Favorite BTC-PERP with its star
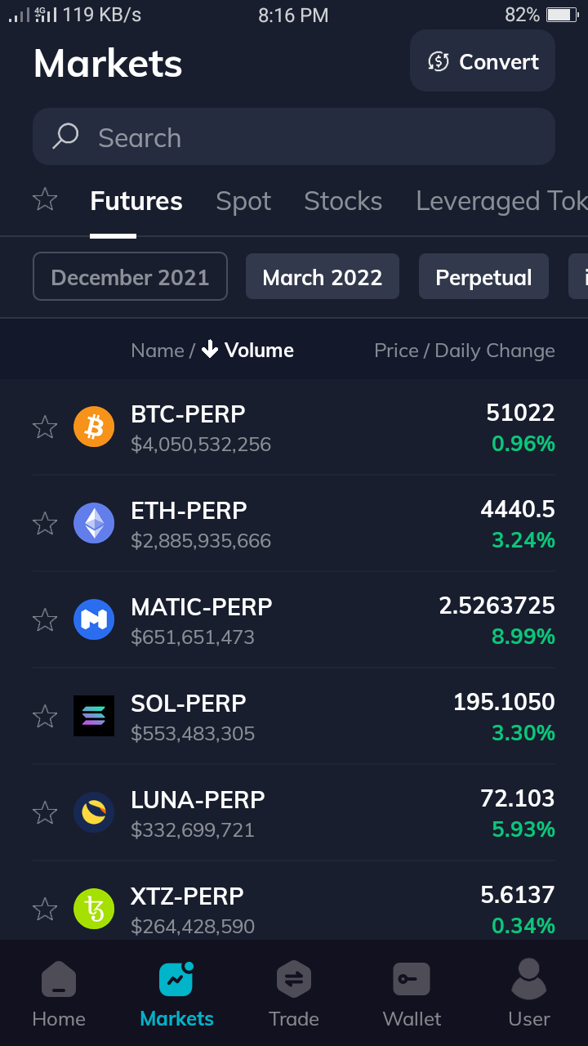 tap(45, 427)
